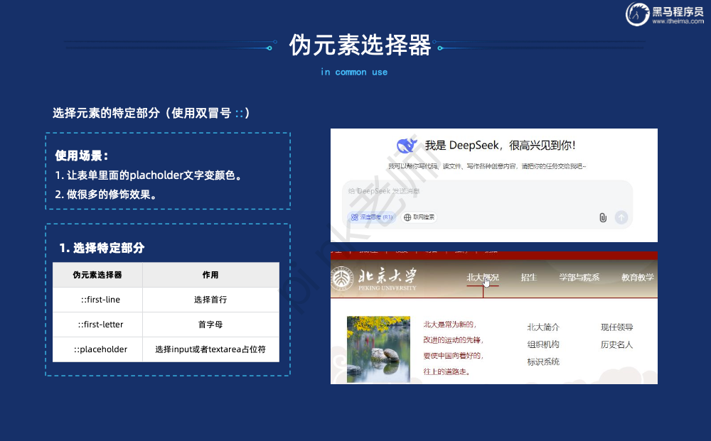Click the red text 改进的运动的先锋
The width and height of the screenshot is (711, 441).
454,339
